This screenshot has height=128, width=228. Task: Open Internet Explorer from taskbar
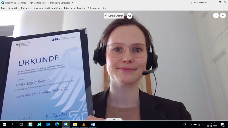[39, 125]
